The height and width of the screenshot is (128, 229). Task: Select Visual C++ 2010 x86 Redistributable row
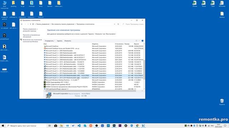(93, 64)
